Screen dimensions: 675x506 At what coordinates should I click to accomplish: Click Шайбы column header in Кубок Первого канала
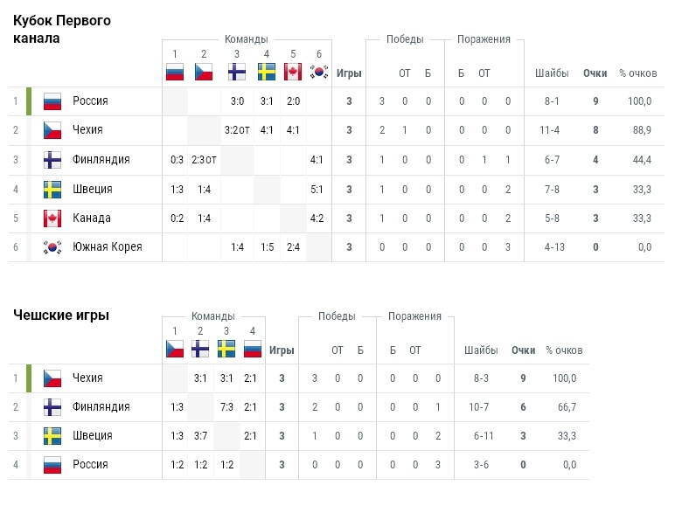coord(552,73)
